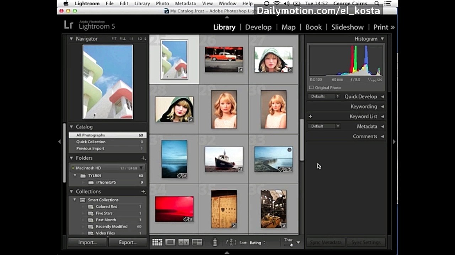Collapse the Catalog panel

click(71, 127)
